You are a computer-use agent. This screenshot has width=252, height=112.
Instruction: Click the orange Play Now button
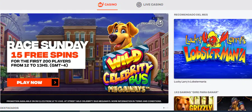point(33,82)
